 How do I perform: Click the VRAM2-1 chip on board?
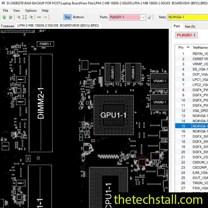coord(159,102)
